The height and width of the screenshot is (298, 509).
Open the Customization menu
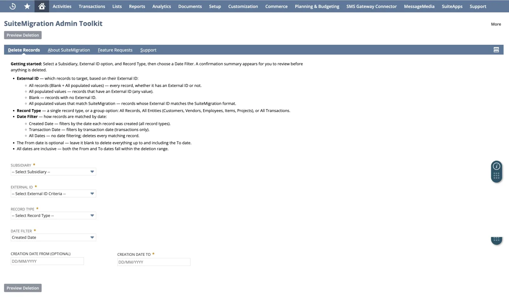click(x=243, y=6)
